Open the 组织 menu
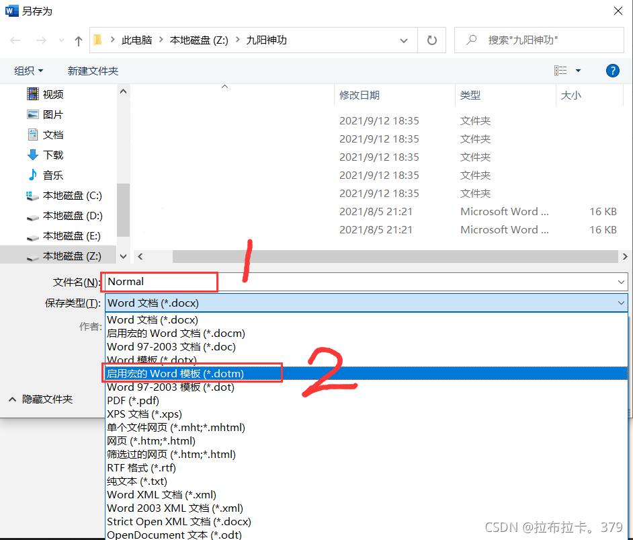Viewport: 633px width, 540px height. (x=28, y=71)
